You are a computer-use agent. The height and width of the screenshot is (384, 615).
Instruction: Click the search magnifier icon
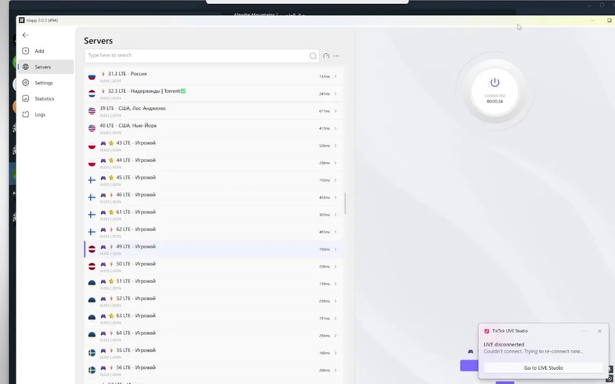point(313,55)
